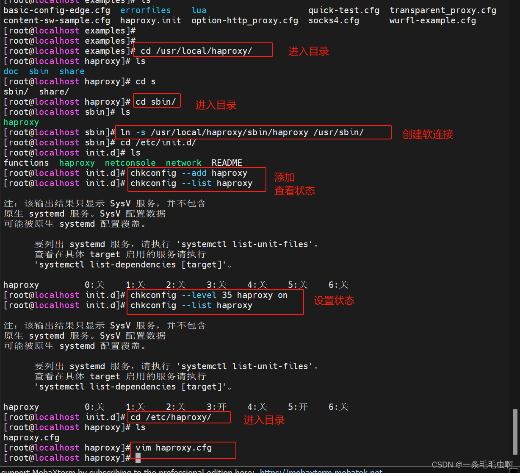Click the 'chkconfig --level 35 haproxy on' command
Viewport: 520px width, 473px height.
tap(207, 295)
